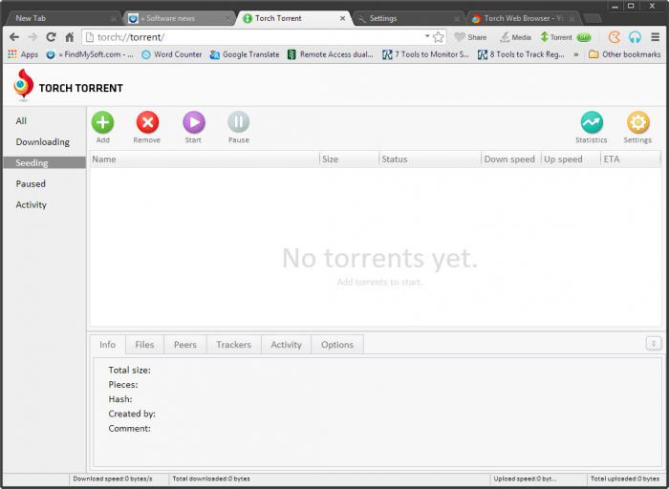This screenshot has width=669, height=489.
Task: Bookmark the page with the star icon
Action: coord(438,37)
